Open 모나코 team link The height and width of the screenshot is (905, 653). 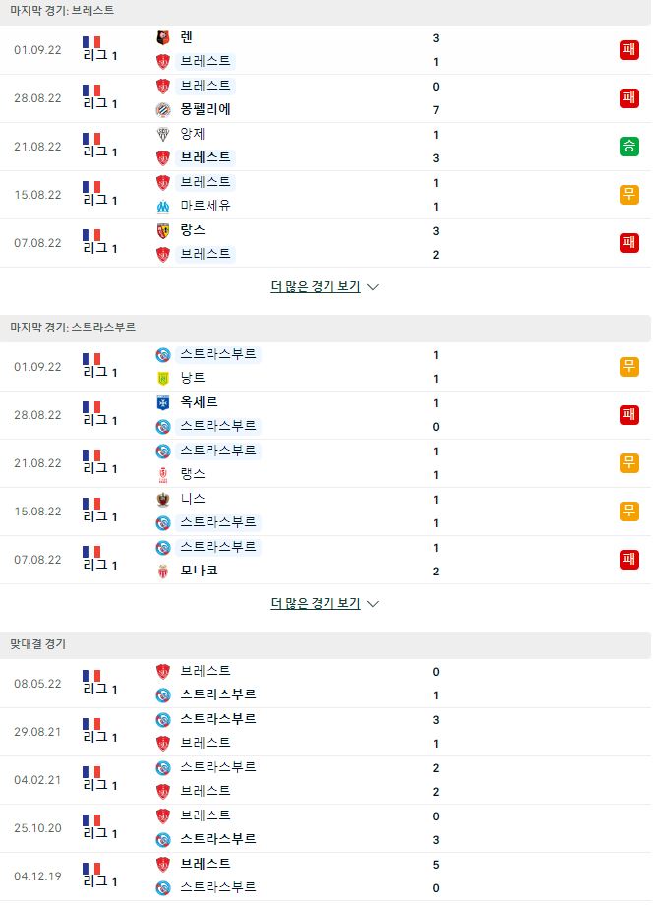pos(199,571)
